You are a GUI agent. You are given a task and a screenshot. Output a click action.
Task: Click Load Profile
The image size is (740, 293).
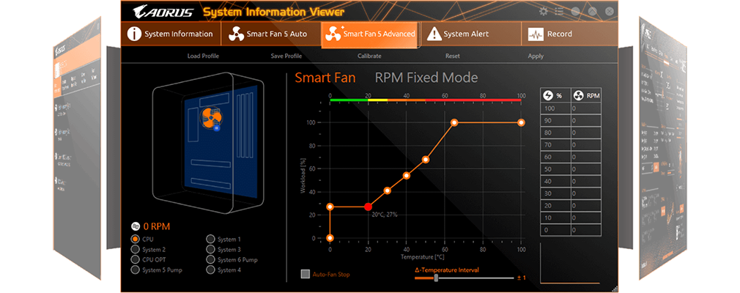[203, 56]
